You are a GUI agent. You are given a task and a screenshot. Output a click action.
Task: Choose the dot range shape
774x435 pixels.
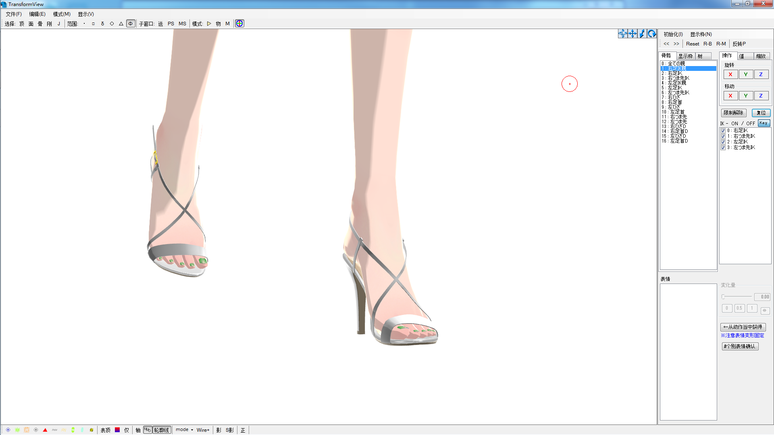[84, 23]
